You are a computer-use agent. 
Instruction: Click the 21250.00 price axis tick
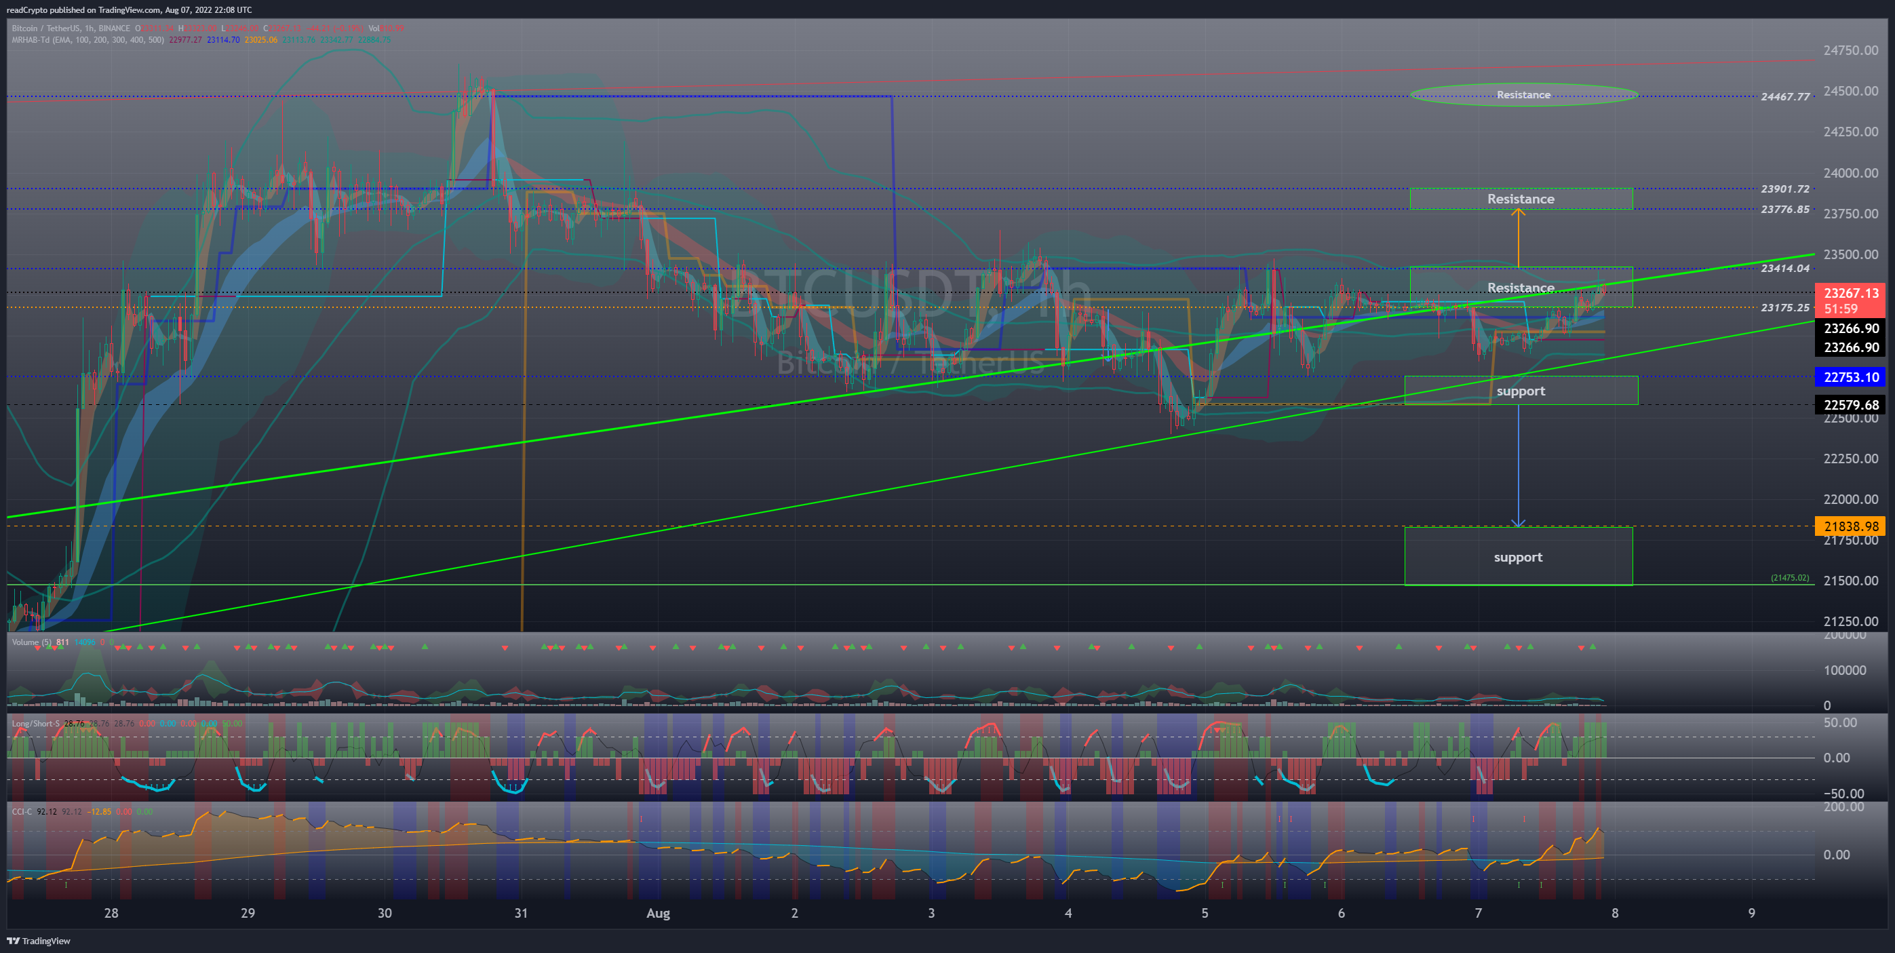[1851, 621]
